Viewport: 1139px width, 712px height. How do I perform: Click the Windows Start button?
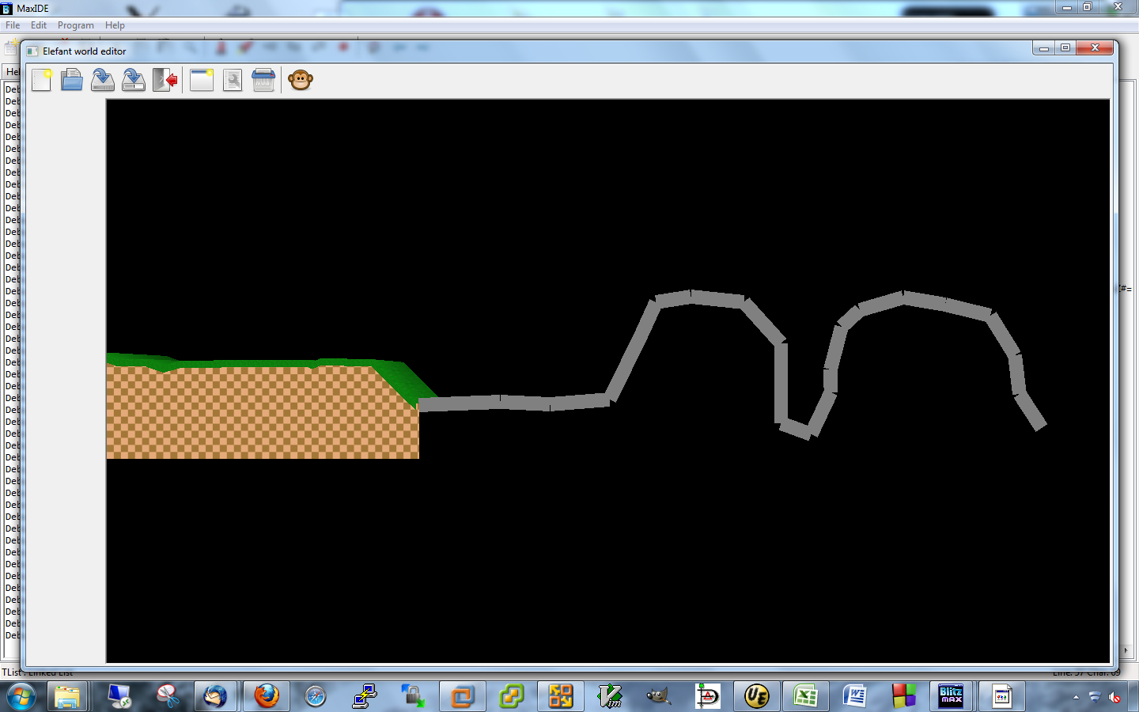21,697
